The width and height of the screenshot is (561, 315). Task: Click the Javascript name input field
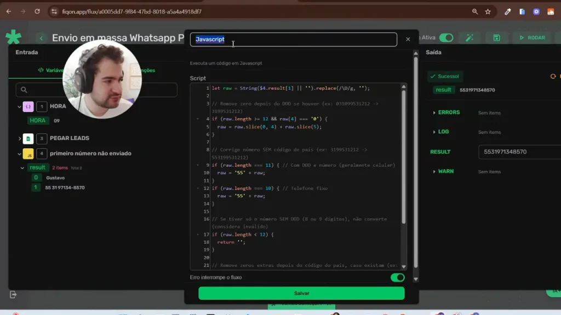tap(293, 39)
